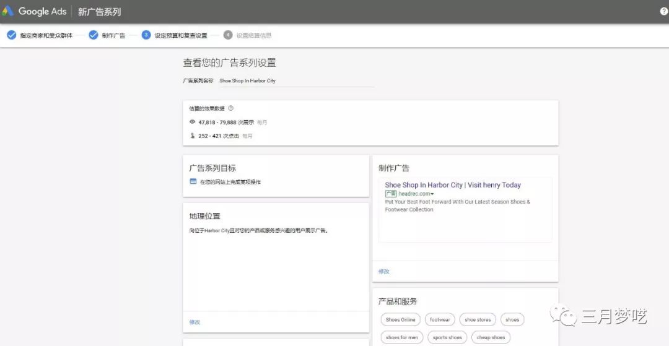Image resolution: width=669 pixels, height=346 pixels.
Task: Expand the headrec.com dropdown arrow
Action: [x=432, y=194]
